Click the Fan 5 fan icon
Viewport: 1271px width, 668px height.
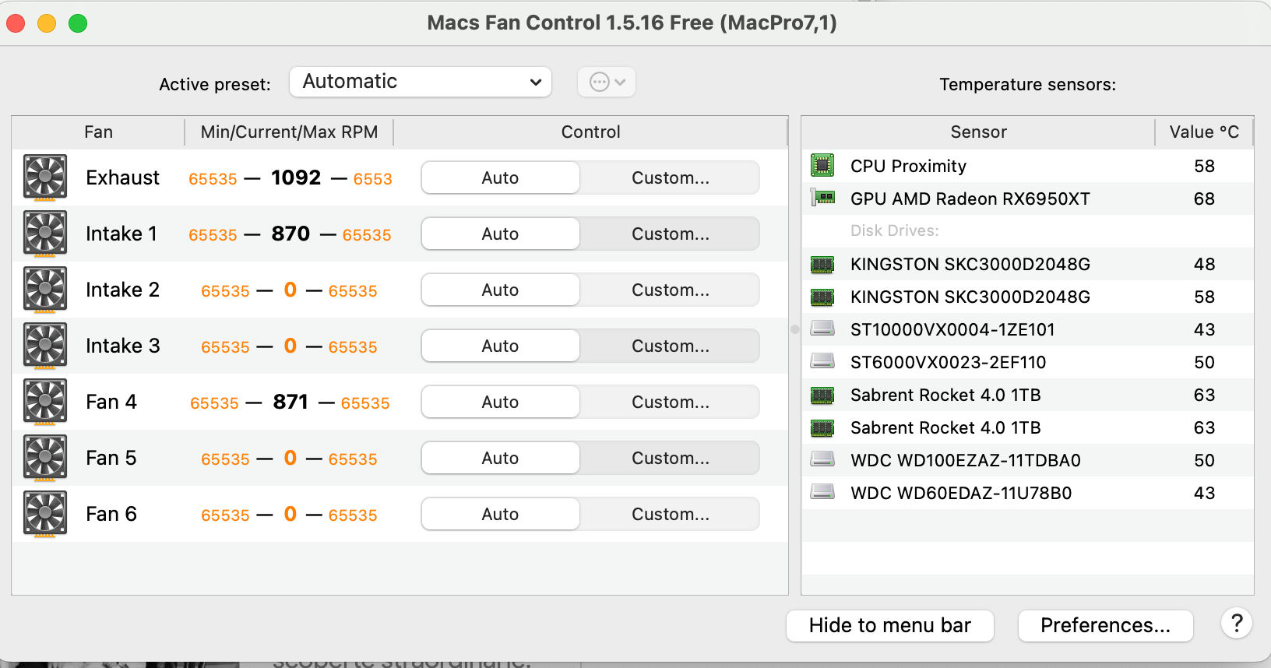click(x=45, y=458)
